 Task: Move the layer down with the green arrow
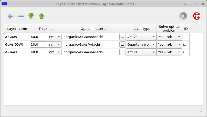pyautogui.click(x=31, y=16)
